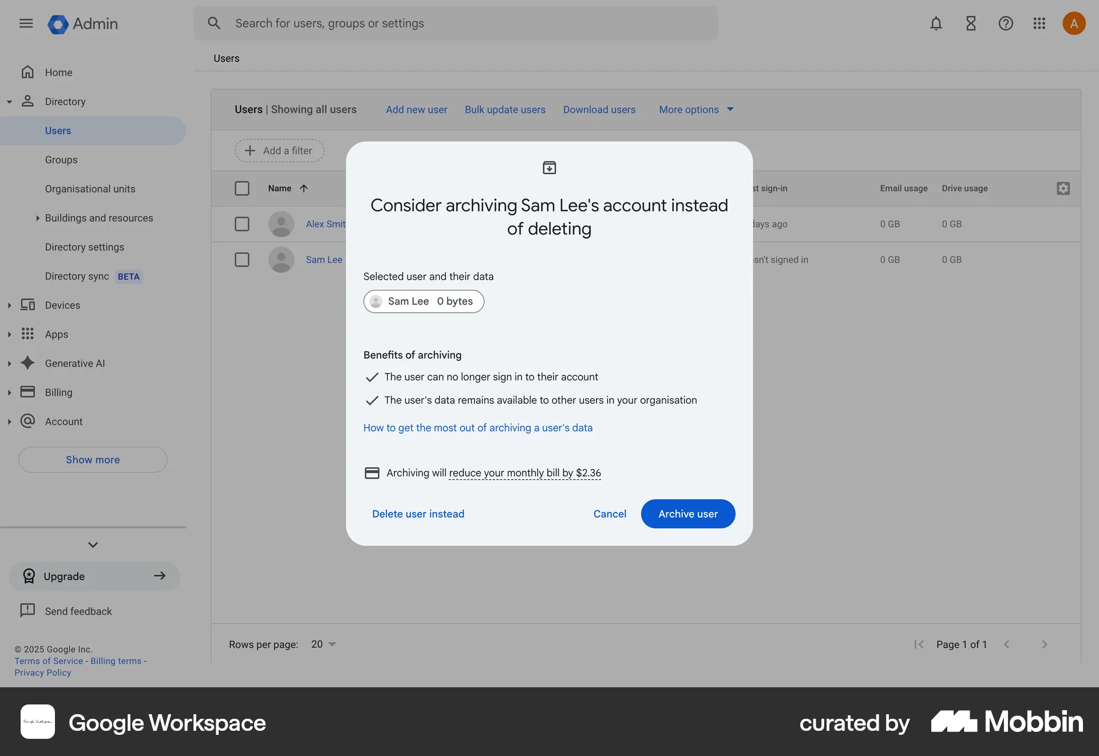
Task: Check pending tasks via hourglass icon
Action: coord(971,23)
